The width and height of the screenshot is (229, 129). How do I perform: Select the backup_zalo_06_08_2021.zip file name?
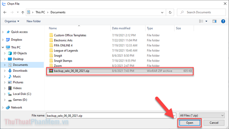click(x=72, y=71)
